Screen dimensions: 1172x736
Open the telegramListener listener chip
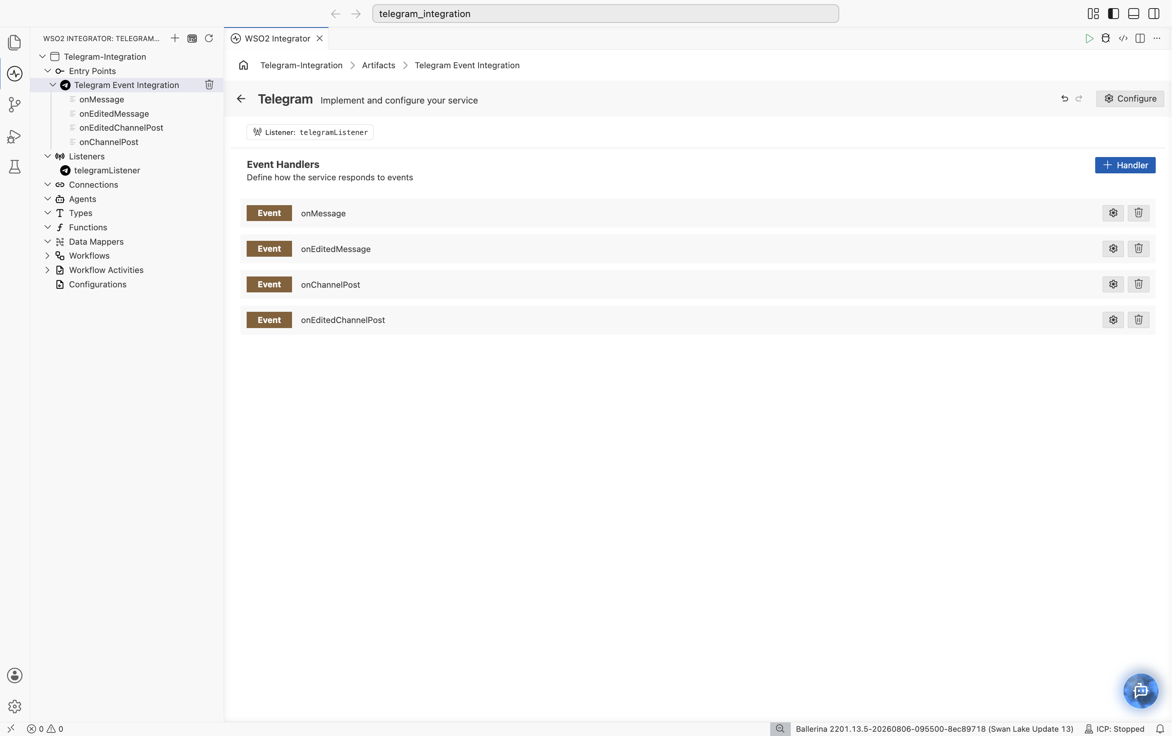click(310, 132)
